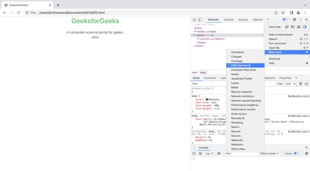Click the browser back arrow
The height and width of the screenshot is (171, 310).
pos(5,13)
